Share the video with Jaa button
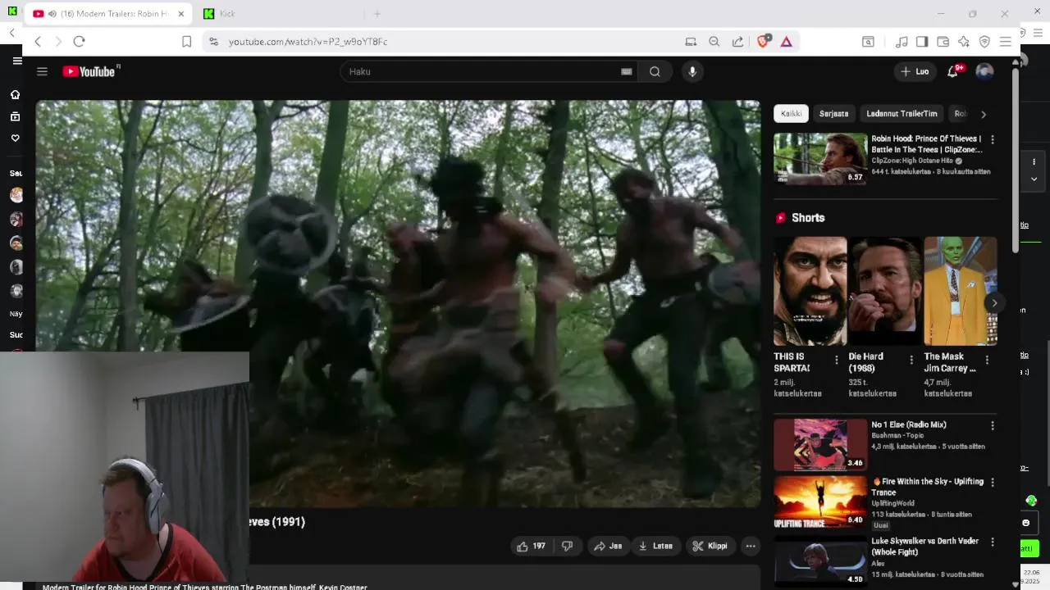 [608, 546]
